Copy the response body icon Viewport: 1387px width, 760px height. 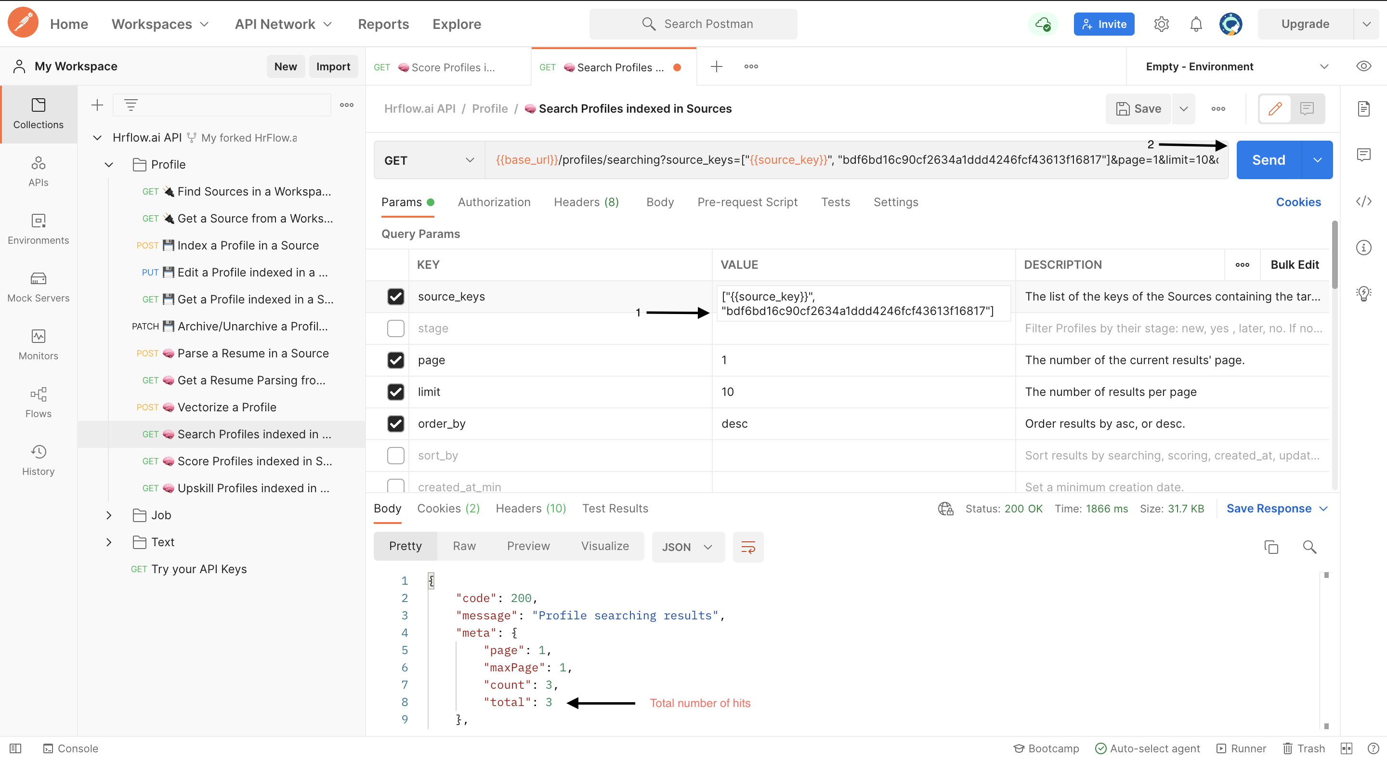point(1271,547)
